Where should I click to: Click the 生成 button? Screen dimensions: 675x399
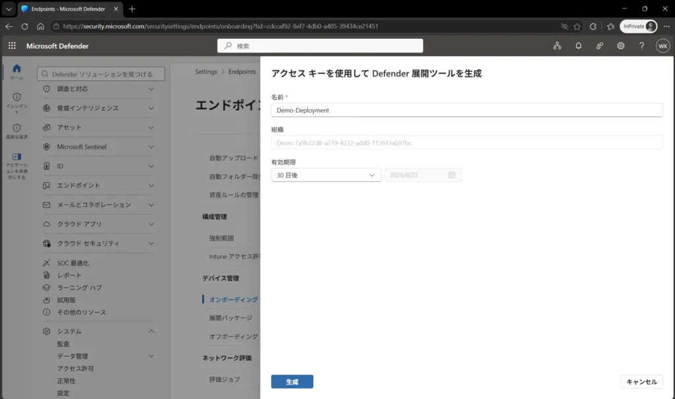tap(292, 382)
